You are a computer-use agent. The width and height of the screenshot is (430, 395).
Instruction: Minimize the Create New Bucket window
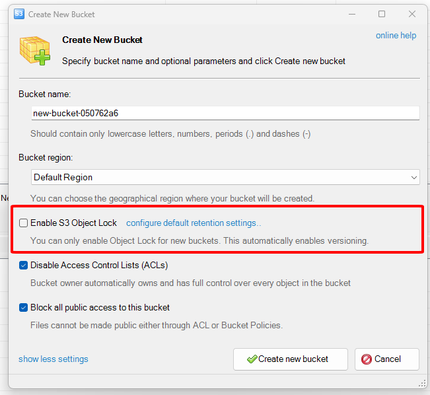tap(351, 14)
